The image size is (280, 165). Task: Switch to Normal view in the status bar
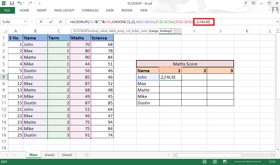tap(204, 162)
